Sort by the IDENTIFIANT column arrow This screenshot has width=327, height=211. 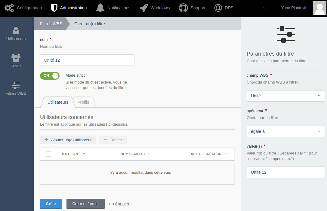(x=84, y=154)
